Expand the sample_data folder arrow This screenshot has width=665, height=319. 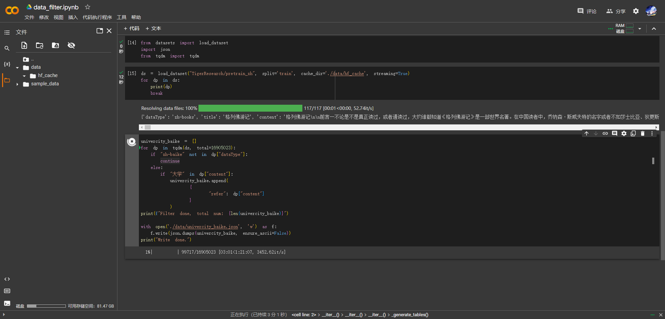(x=17, y=84)
